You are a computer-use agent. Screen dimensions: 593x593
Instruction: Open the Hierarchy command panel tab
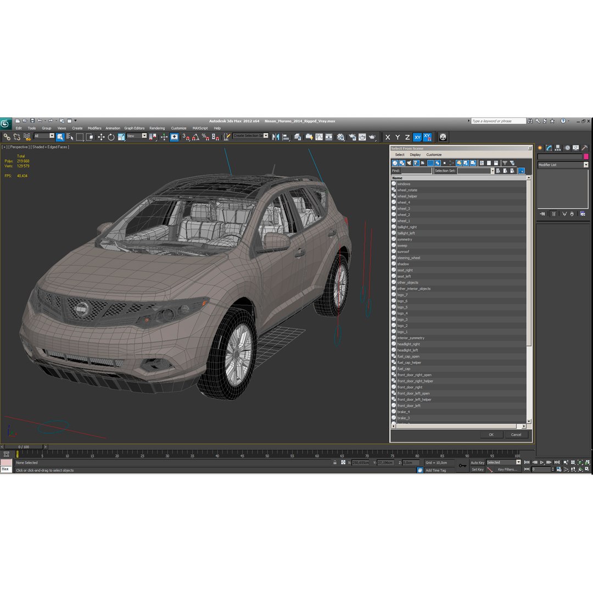pos(558,148)
